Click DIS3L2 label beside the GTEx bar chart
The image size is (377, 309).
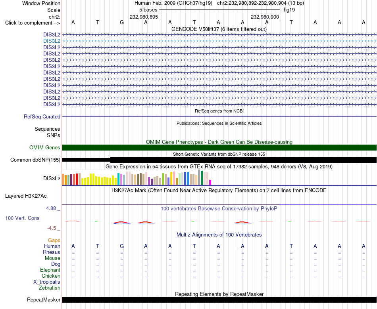coord(52,178)
